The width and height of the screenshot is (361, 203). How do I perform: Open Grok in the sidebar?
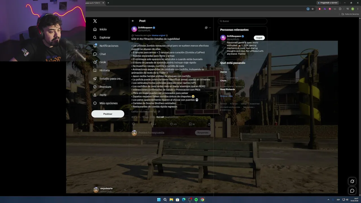(99, 62)
